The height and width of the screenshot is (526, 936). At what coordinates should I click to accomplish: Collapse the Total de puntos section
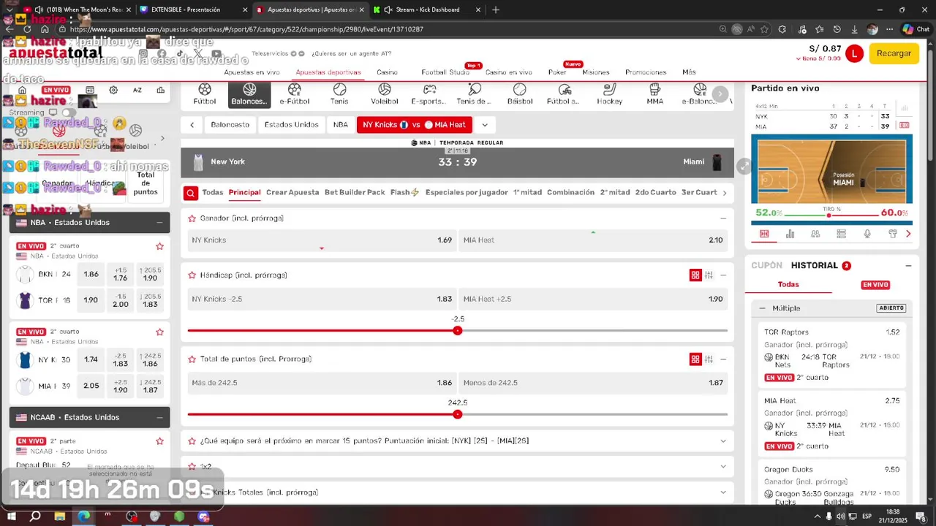pyautogui.click(x=723, y=359)
